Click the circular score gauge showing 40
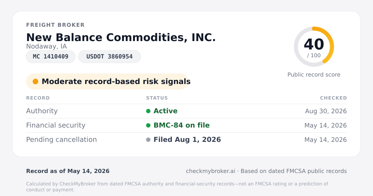Image resolution: width=373 pixels, height=196 pixels. [314, 47]
